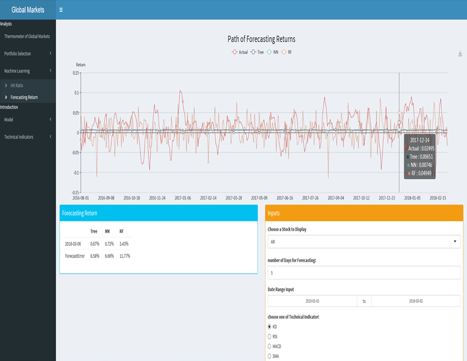Click the Path of Forecasting Returns title
This screenshot has height=361, width=467.
coord(261,39)
